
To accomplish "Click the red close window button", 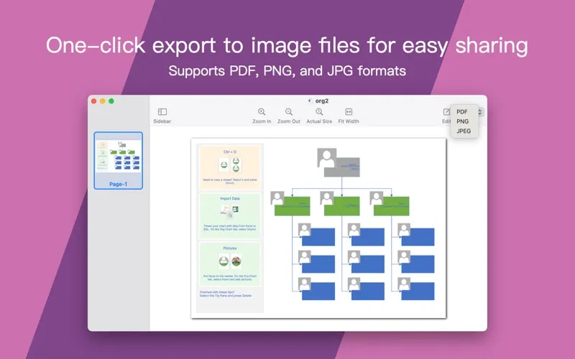I will (x=94, y=101).
